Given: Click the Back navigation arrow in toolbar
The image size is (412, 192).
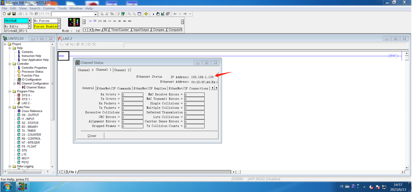Looking at the screenshot, I should [x=175, y=14].
